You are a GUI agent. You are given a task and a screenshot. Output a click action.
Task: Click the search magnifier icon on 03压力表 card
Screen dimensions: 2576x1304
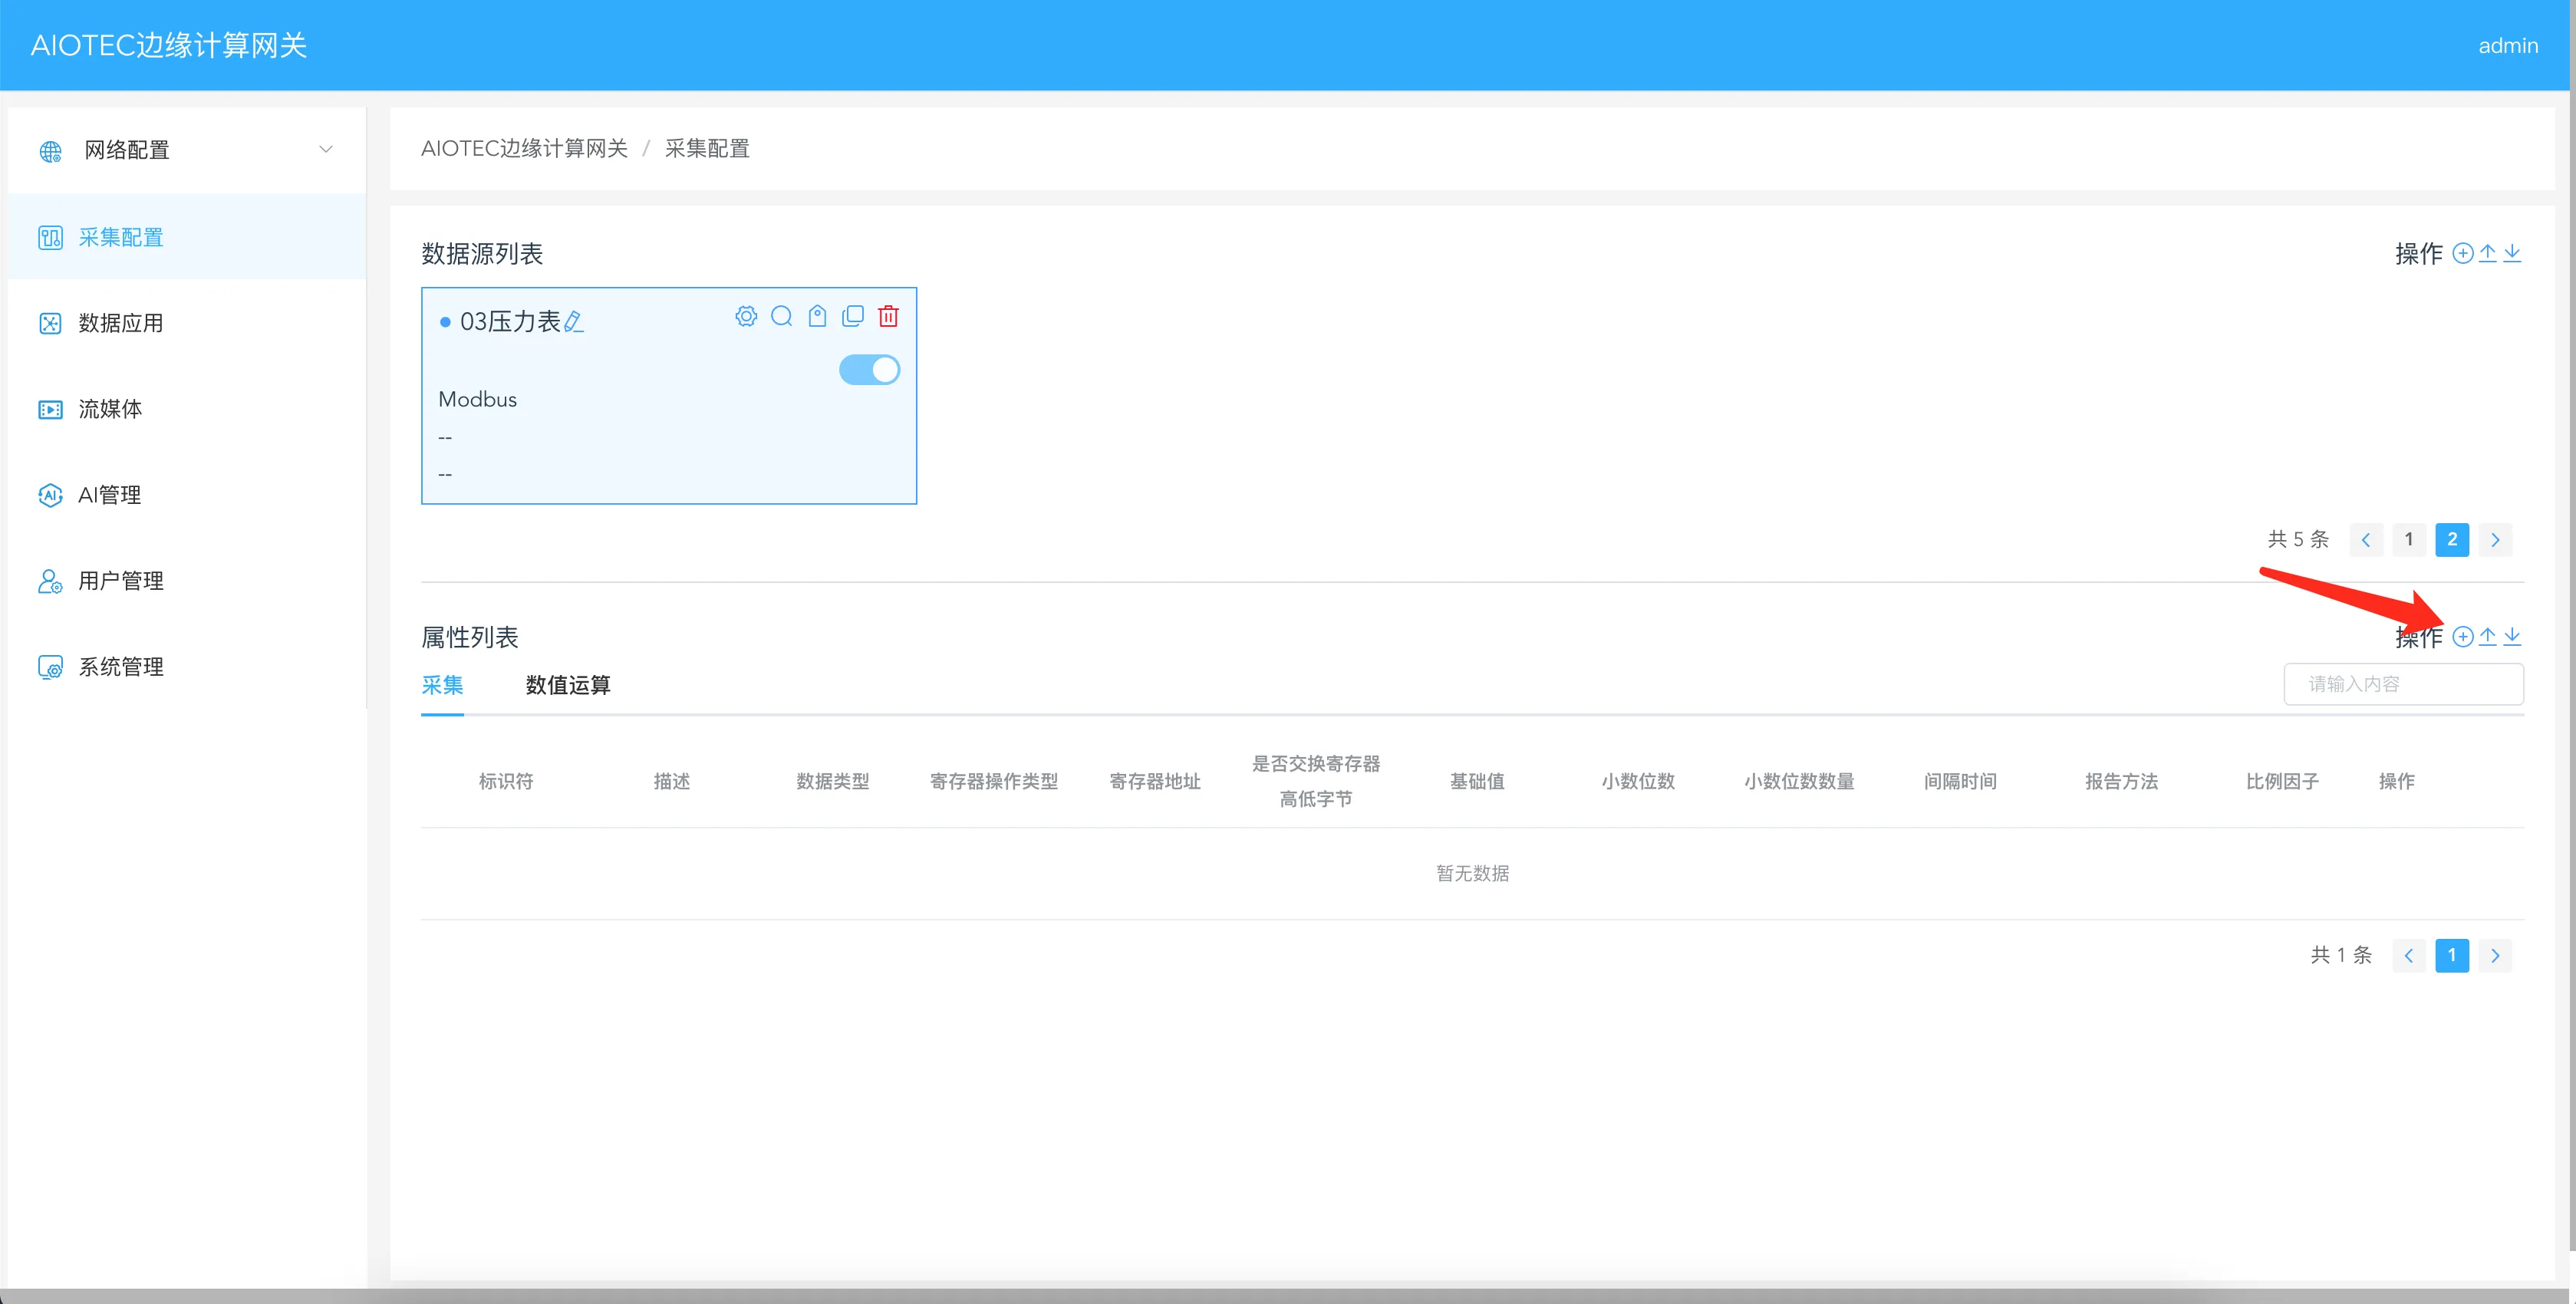pos(782,316)
